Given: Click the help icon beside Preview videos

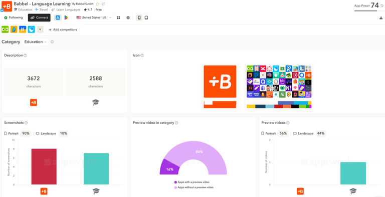Looking at the screenshot, I should click(x=288, y=123).
